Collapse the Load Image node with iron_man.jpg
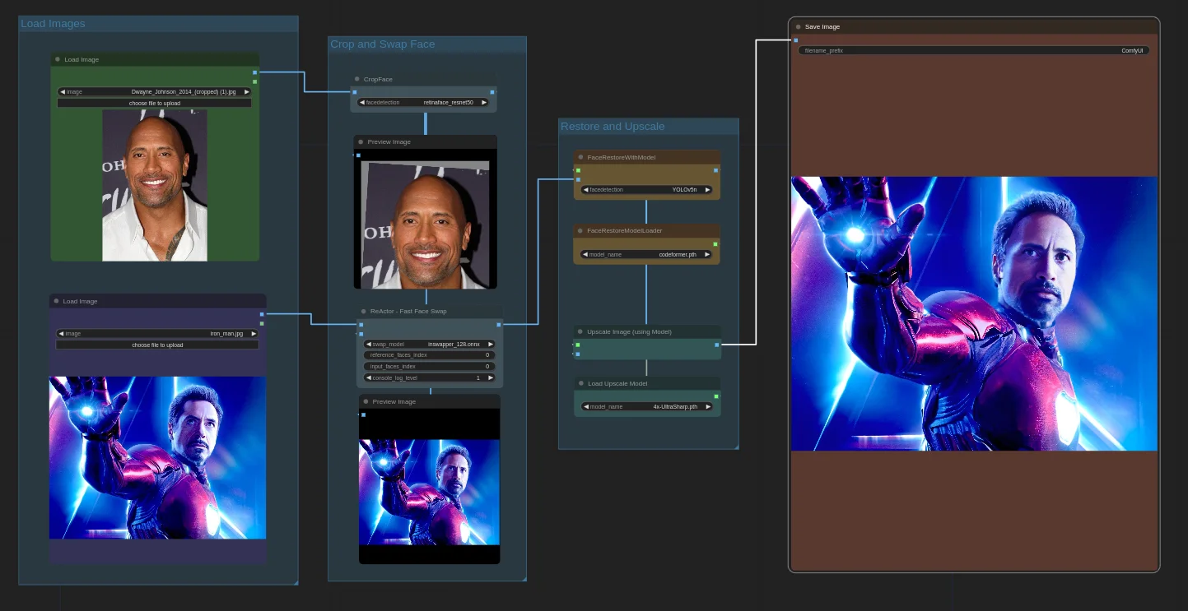The width and height of the screenshot is (1188, 611). pyautogui.click(x=55, y=301)
